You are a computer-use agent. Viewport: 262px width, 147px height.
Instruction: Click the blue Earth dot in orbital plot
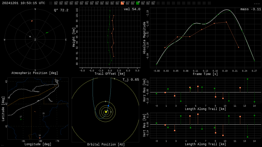pyautogui.click(x=108, y=106)
